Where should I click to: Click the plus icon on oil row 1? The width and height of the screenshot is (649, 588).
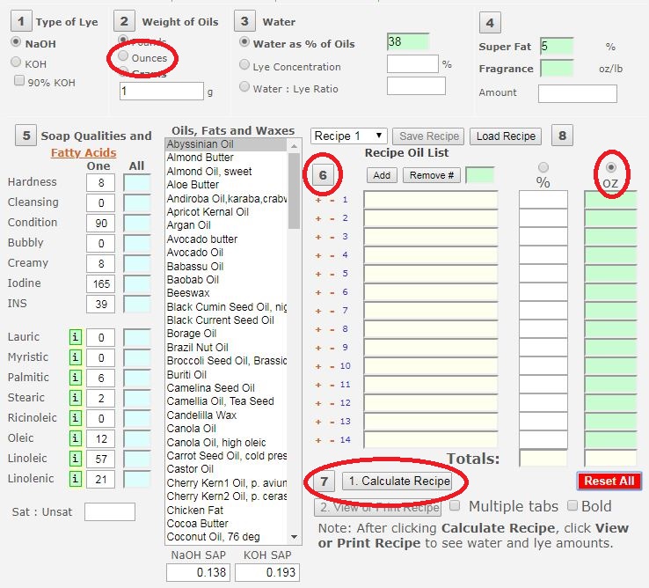coord(318,200)
